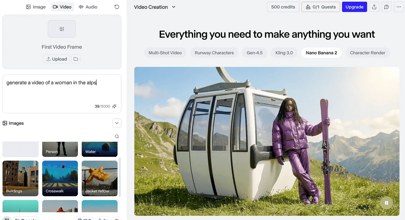
Task: Click the "Everything you need" headline
Action: coord(267,34)
